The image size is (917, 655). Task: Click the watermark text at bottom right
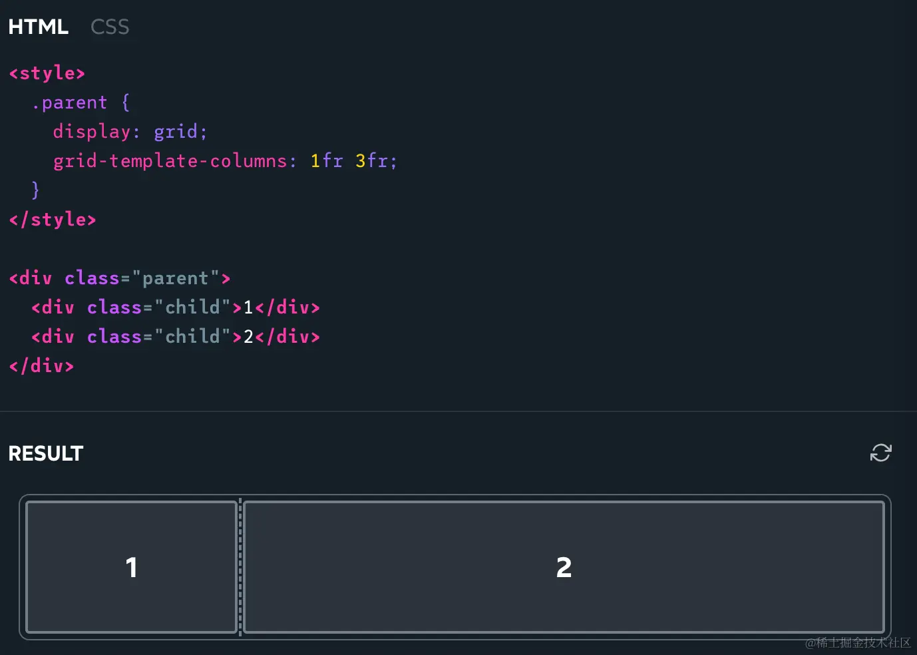click(x=857, y=642)
